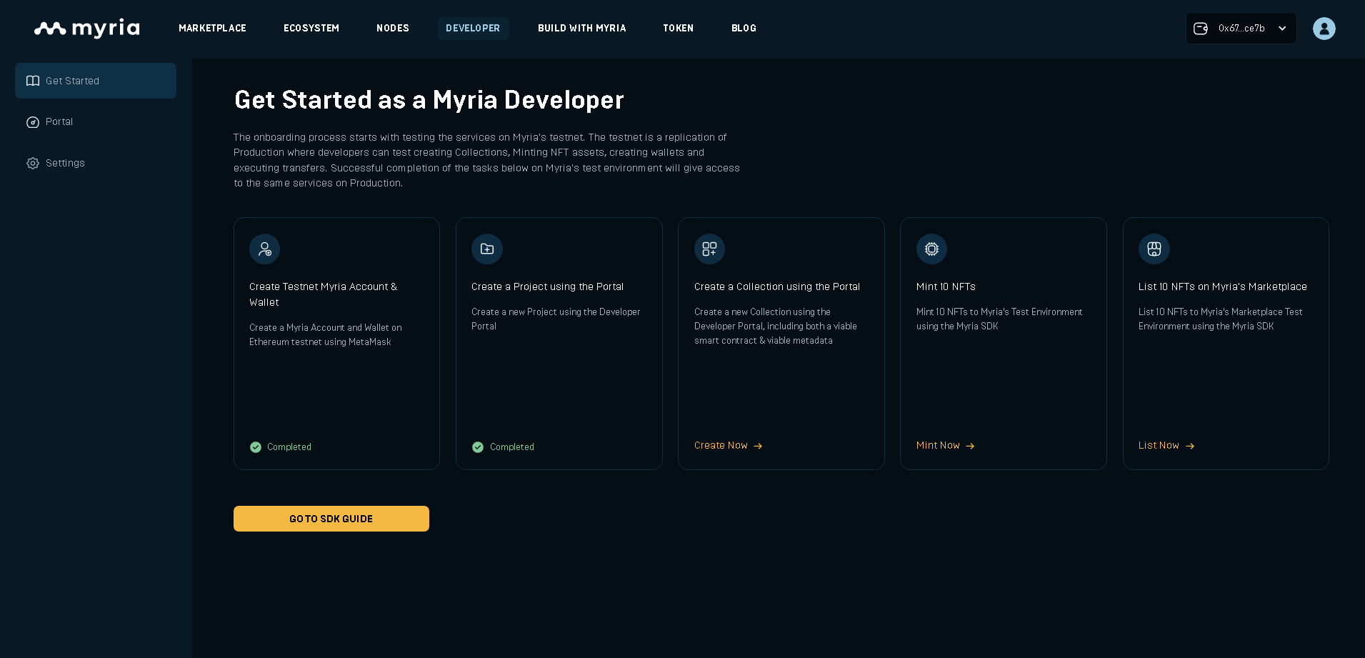Click Create Testnet Myria Account & Wallet title

tap(323, 294)
